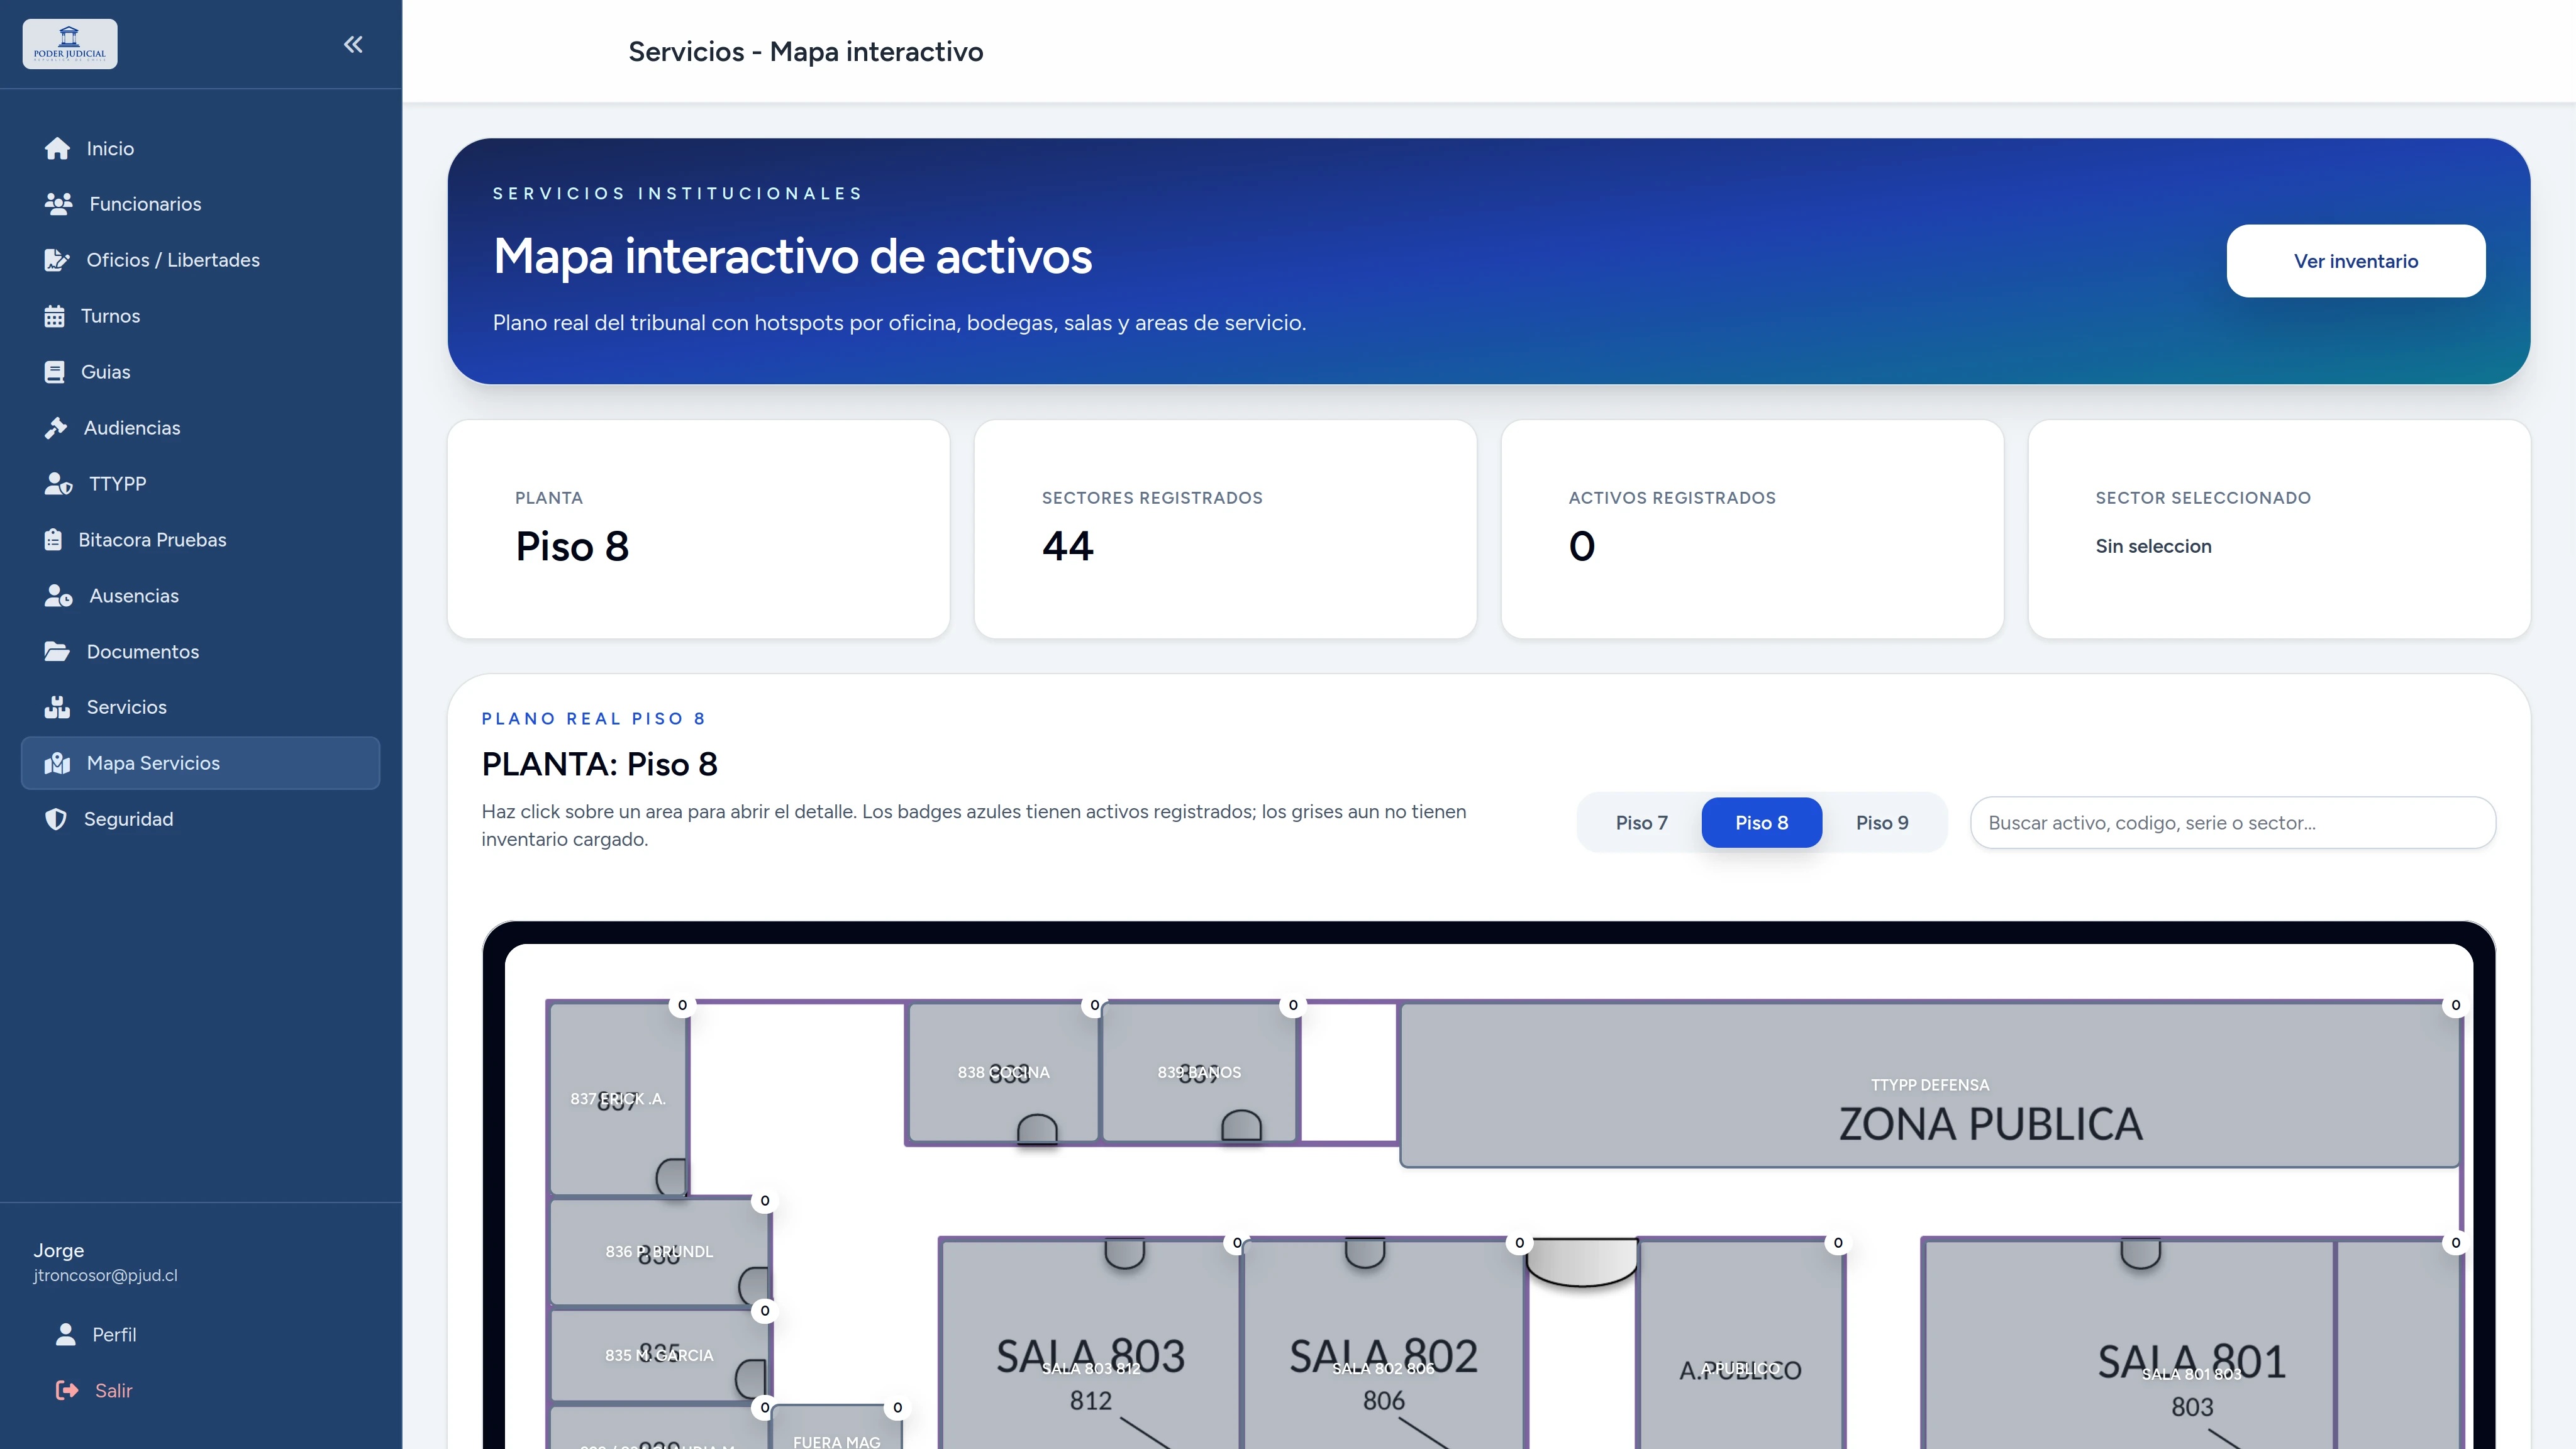
Task: Click the Guias book icon
Action: tap(54, 372)
